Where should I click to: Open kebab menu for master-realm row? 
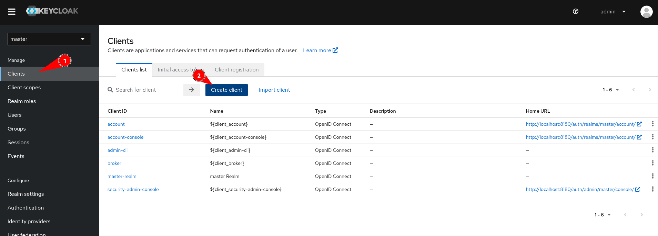tap(652, 176)
